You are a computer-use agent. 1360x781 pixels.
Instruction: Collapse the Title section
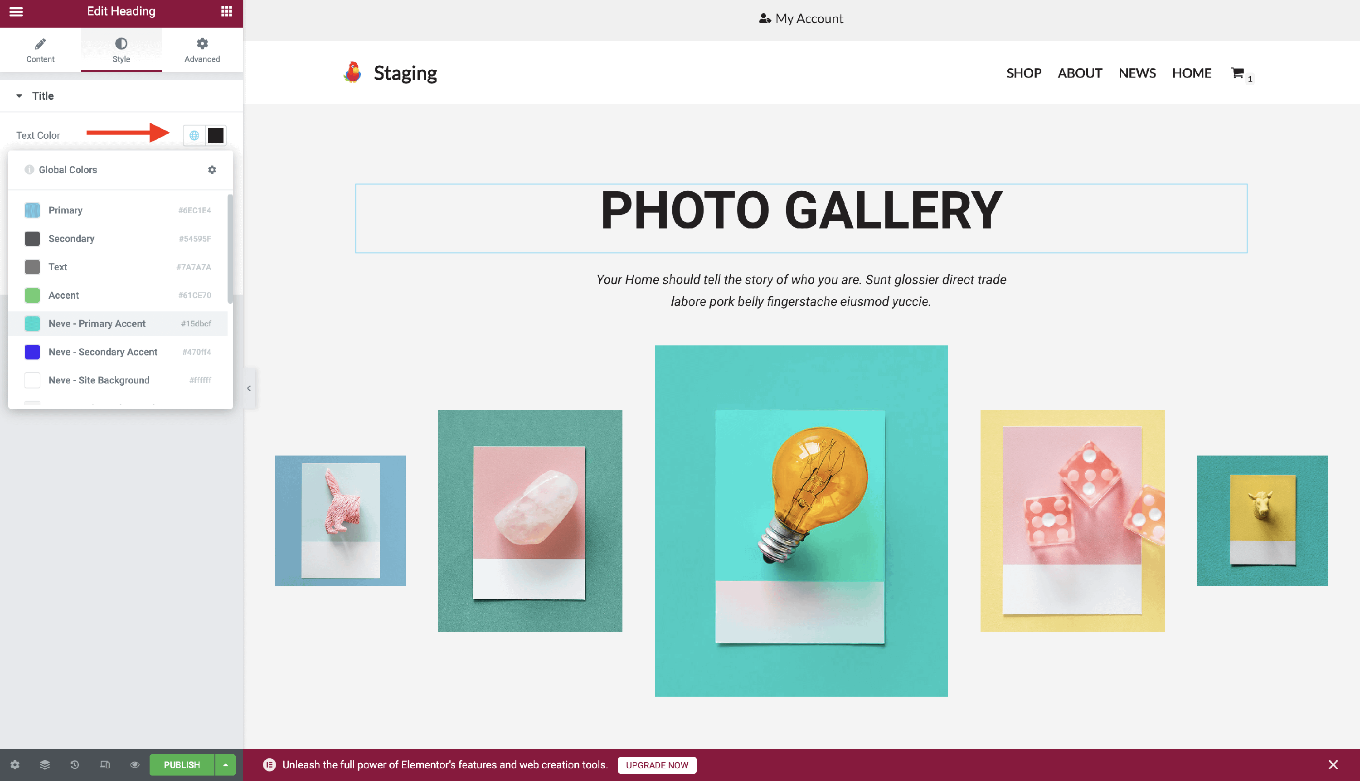tap(19, 96)
